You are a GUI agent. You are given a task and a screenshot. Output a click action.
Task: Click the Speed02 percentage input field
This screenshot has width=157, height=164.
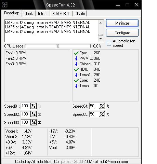click(x=26, y=114)
